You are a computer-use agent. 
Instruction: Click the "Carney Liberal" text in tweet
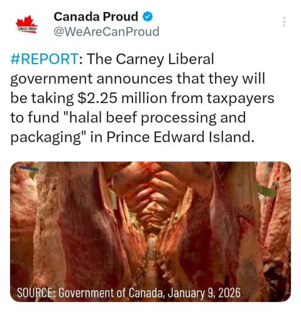coord(165,59)
